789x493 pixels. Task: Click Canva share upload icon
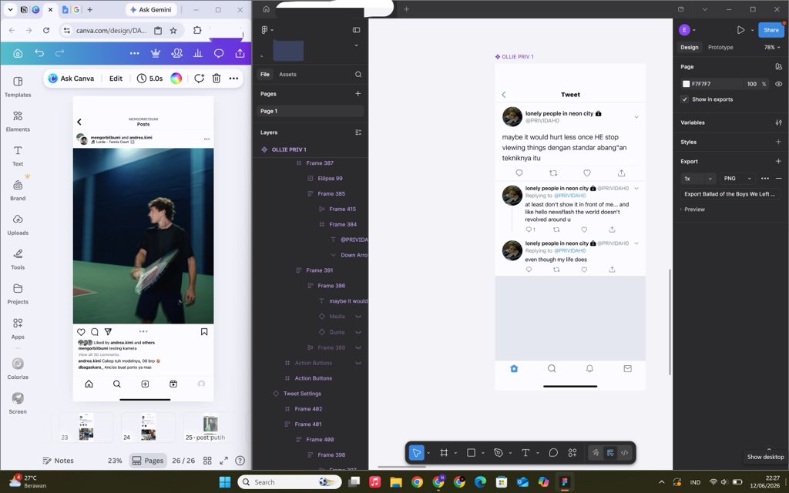pos(240,53)
